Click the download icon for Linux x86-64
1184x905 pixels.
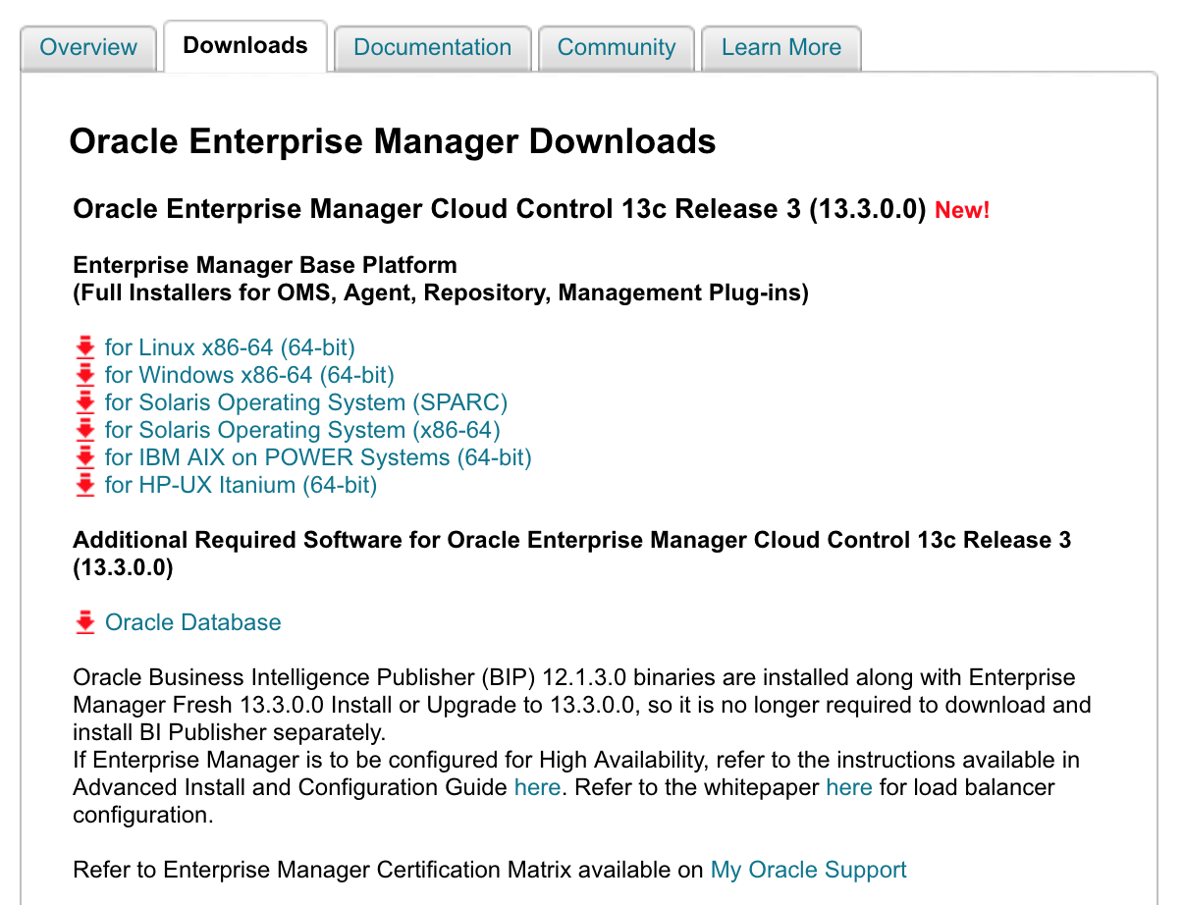85,346
